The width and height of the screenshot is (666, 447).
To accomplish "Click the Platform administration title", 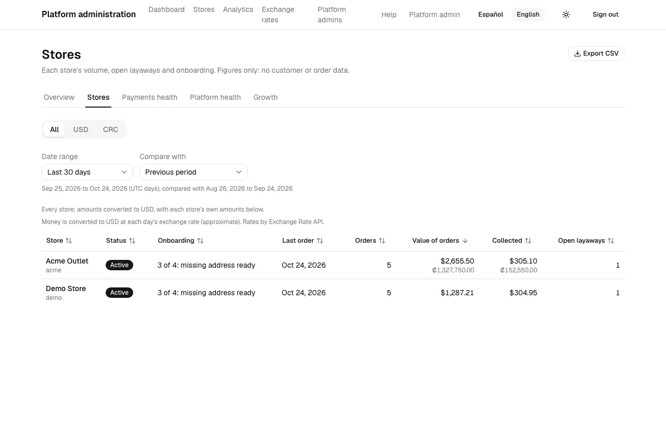I will tap(89, 15).
